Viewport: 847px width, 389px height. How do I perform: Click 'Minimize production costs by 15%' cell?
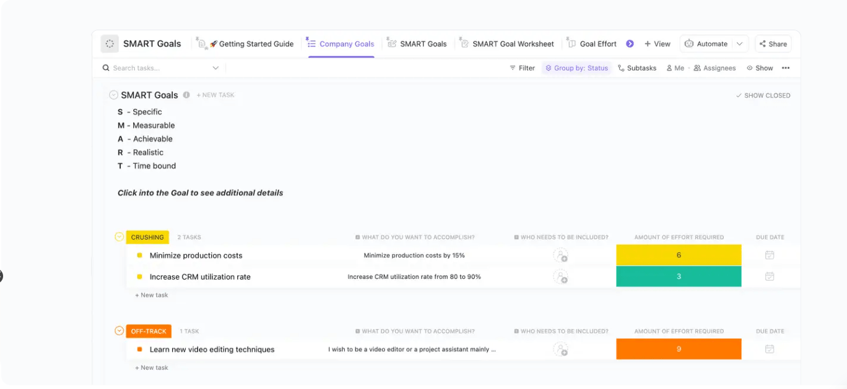coord(414,255)
